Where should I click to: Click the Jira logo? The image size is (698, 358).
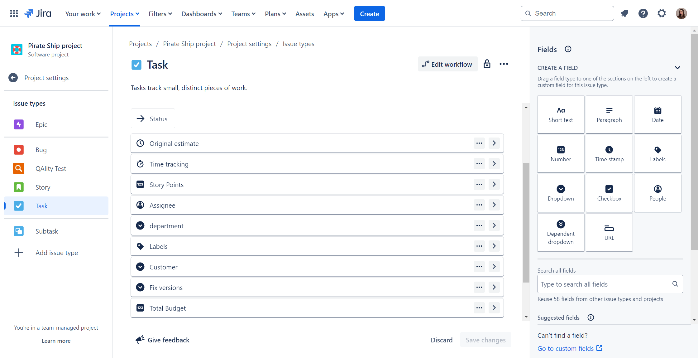38,13
